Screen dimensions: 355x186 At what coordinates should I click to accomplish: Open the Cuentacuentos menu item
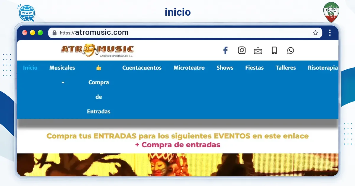click(x=142, y=68)
